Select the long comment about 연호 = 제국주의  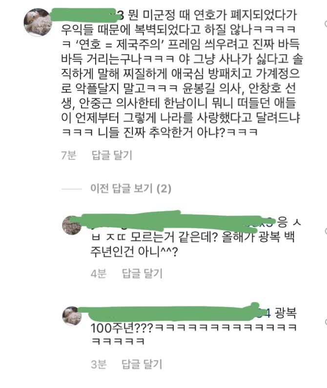click(x=182, y=73)
